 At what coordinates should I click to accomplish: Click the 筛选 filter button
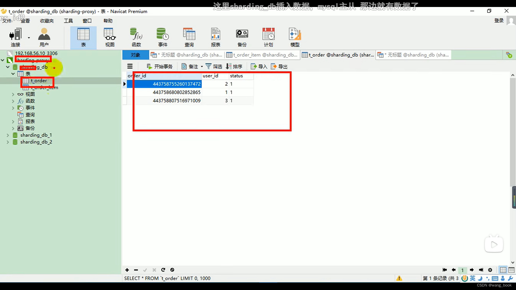click(x=214, y=66)
